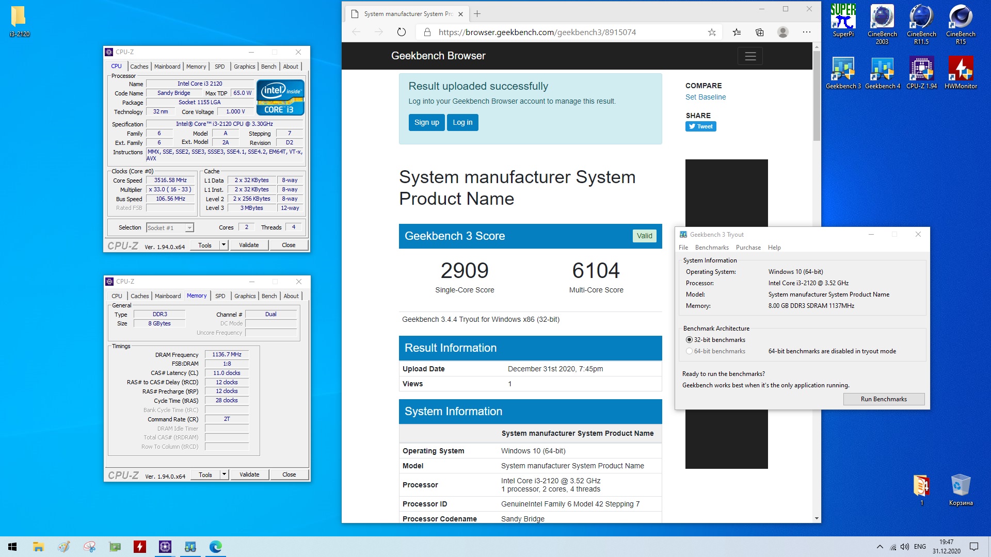Open CineBench R11.5 desktop icon
The width and height of the screenshot is (991, 557).
coord(921,24)
